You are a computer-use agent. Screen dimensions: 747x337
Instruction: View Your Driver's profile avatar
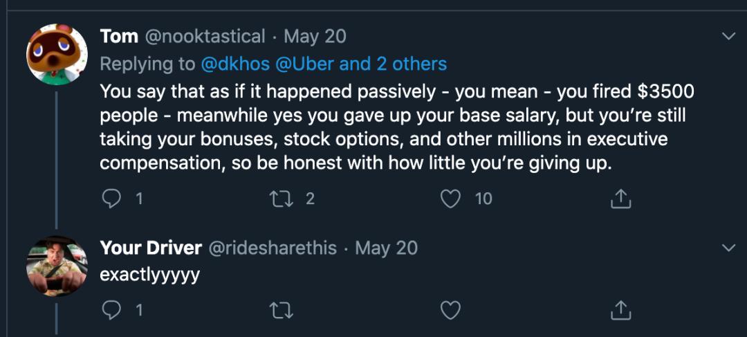[56, 266]
